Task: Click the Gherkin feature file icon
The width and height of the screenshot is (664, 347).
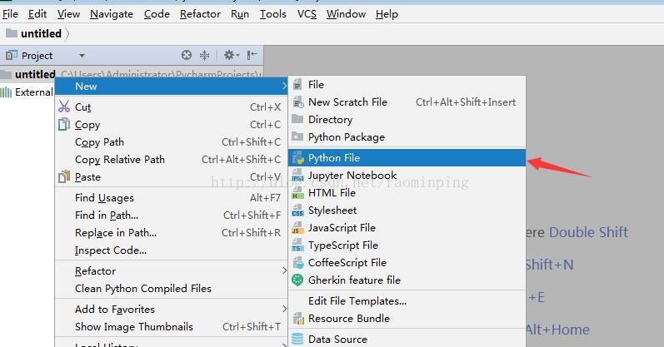Action: coord(297,280)
